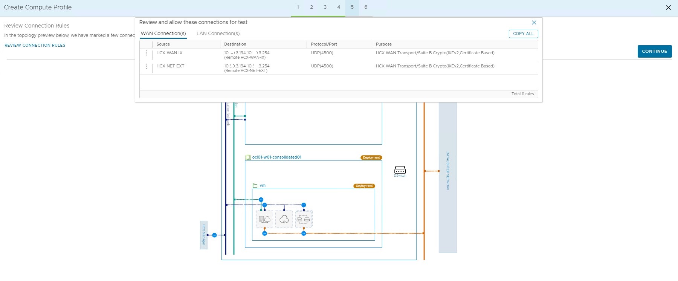Click the Remote HCX-NET-EXT destination cell
This screenshot has height=281, width=678.
pyautogui.click(x=247, y=68)
